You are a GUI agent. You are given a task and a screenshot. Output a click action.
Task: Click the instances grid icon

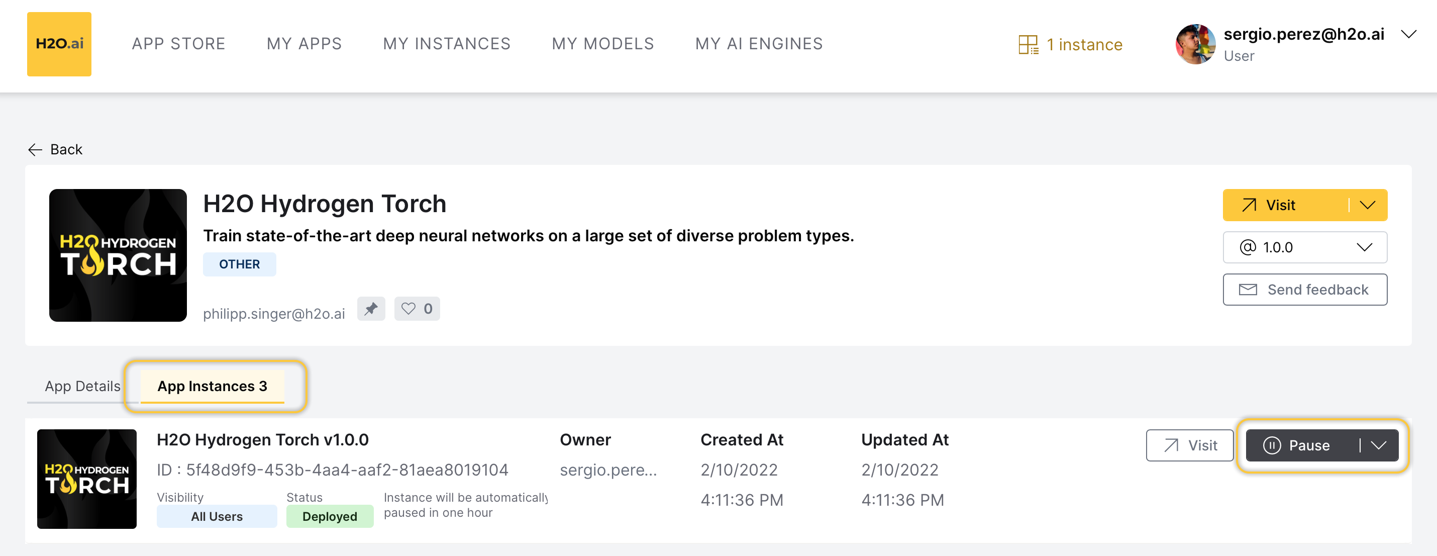point(1028,45)
